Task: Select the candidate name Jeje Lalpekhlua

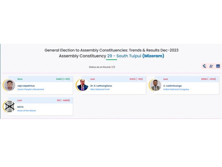Action: 26,86
